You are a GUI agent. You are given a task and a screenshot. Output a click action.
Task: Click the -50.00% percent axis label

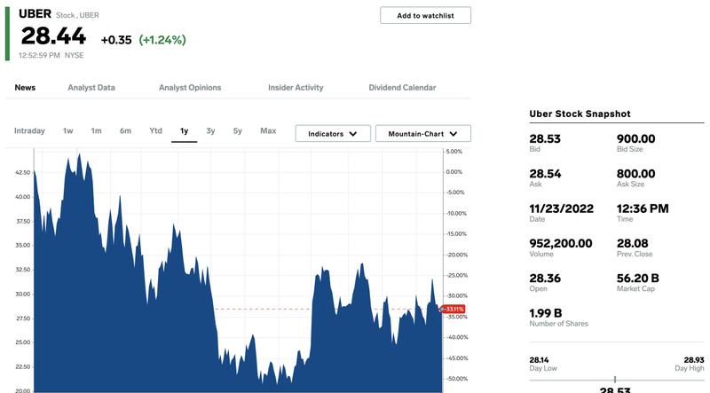tap(457, 379)
